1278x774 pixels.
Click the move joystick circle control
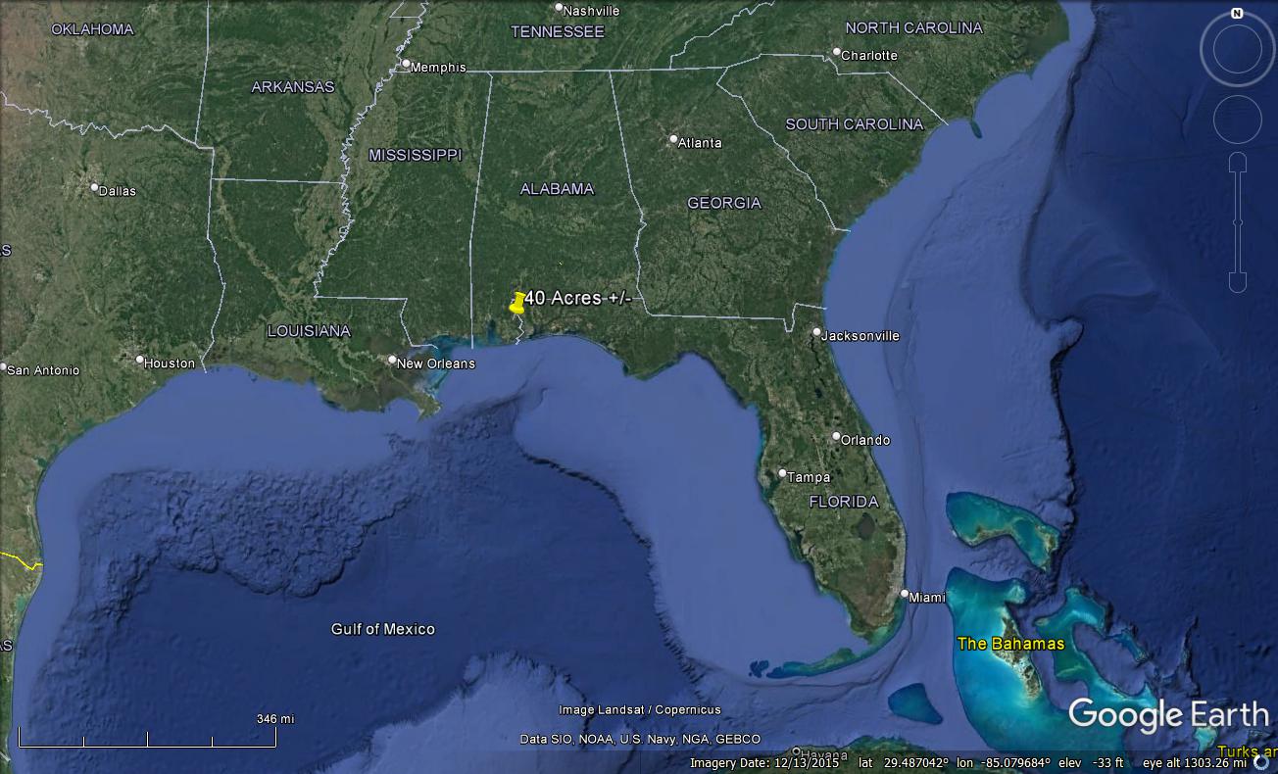[x=1237, y=120]
